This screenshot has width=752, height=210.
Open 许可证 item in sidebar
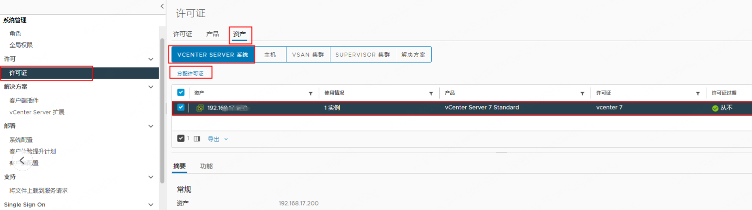[x=79, y=73]
